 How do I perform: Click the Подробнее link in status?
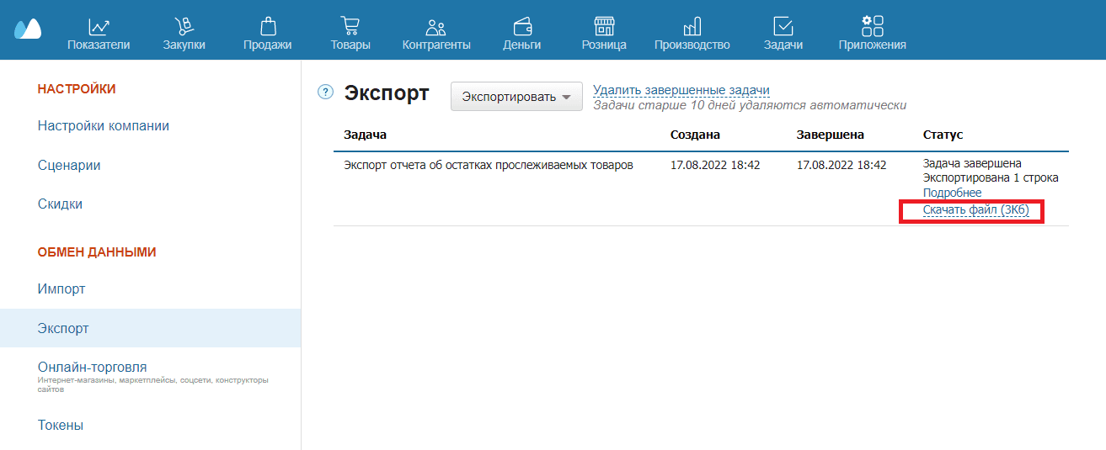click(x=952, y=193)
